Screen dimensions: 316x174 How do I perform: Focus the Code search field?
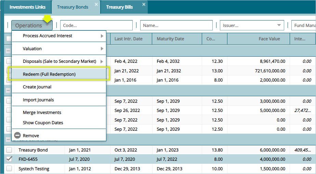pyautogui.click(x=96, y=25)
